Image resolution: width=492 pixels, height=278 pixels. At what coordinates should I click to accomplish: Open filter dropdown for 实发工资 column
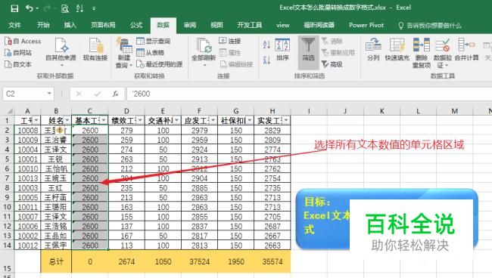point(286,120)
